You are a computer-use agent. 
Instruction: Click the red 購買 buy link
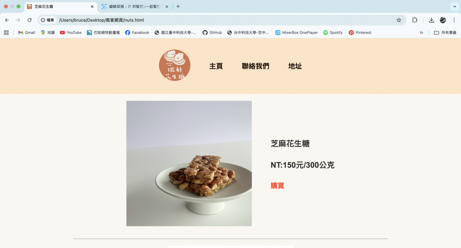pyautogui.click(x=277, y=186)
